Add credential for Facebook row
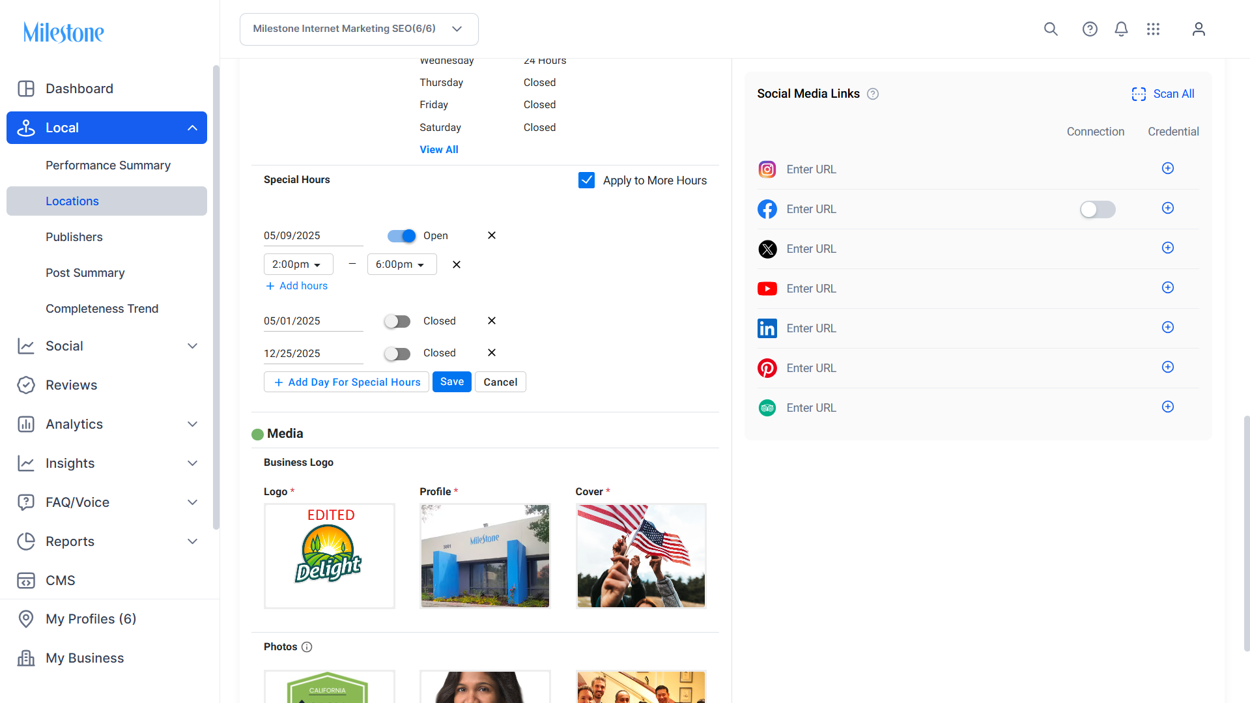 click(1168, 208)
